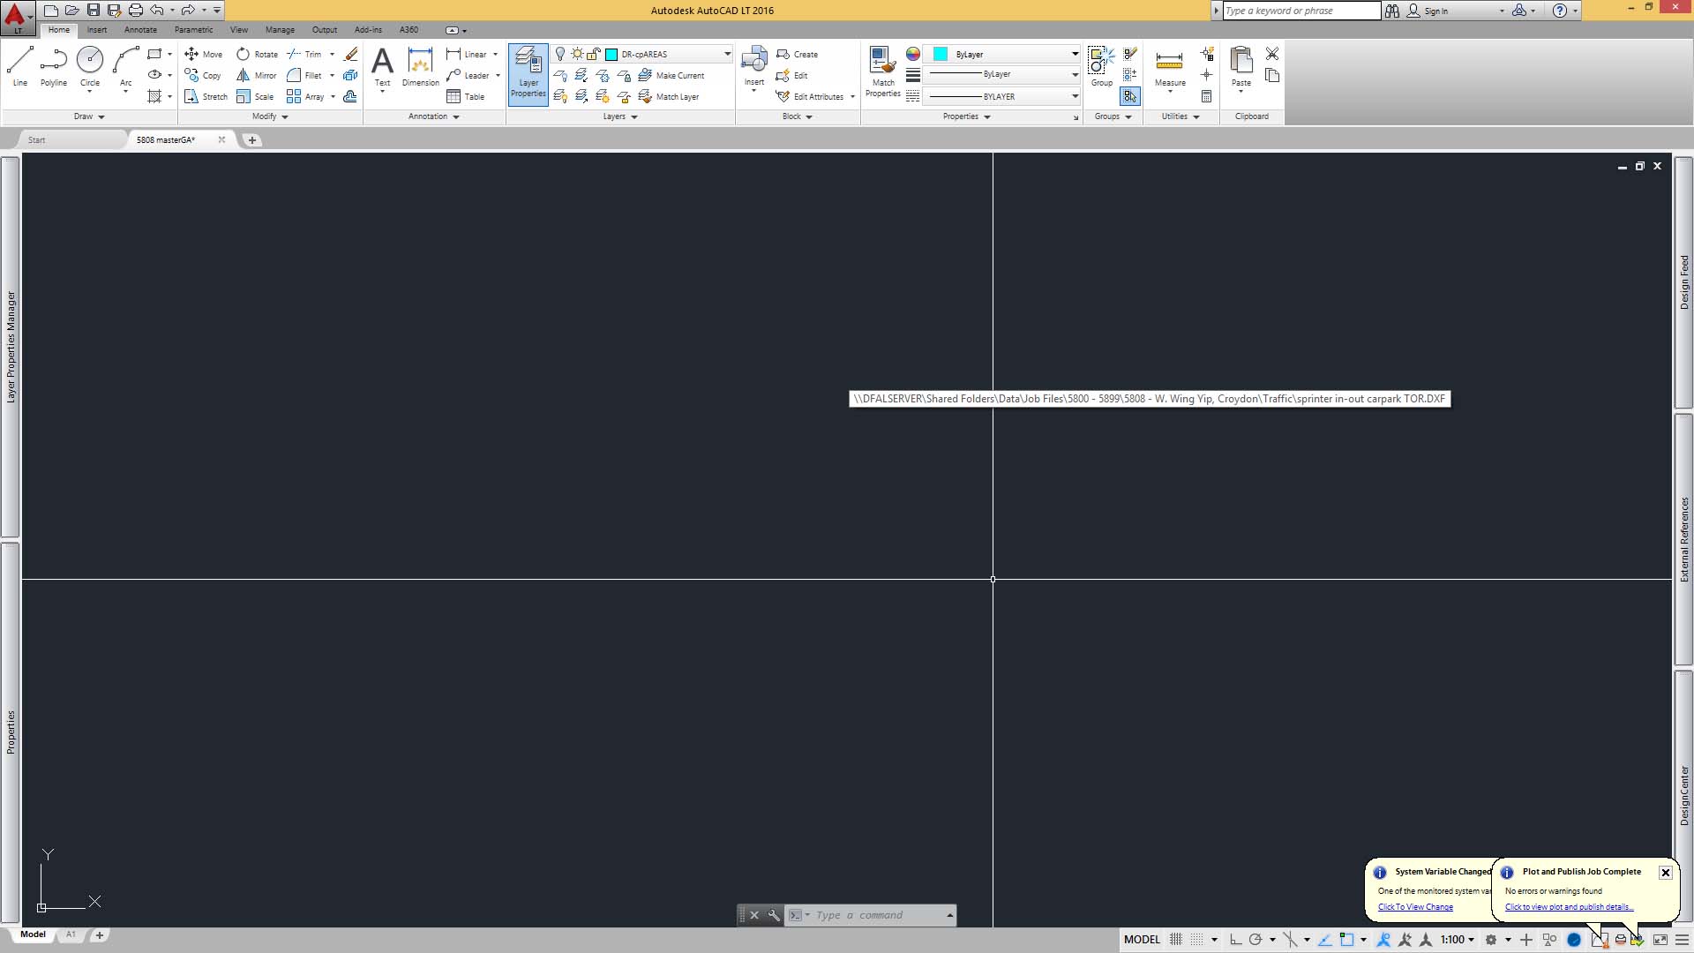1694x953 pixels.
Task: Toggle layer on/off lightbulb for DR-cpAREAS
Action: tap(559, 54)
